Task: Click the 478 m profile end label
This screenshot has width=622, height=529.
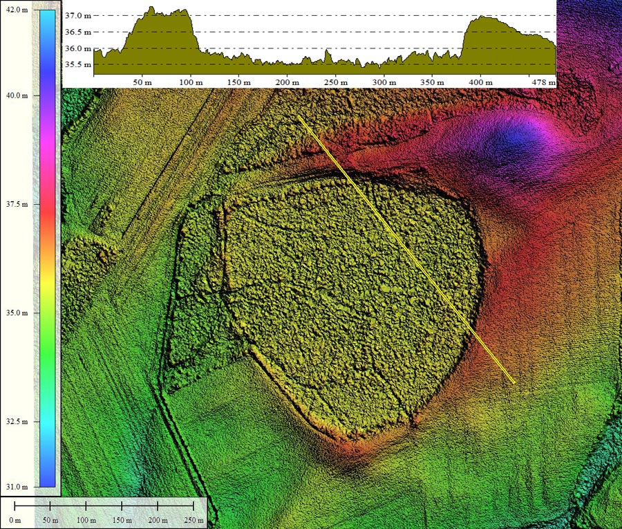Action: (x=544, y=82)
